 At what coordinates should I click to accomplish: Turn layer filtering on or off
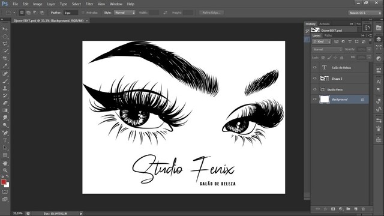370,41
